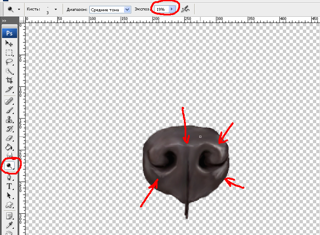Screen dimensions: 320x235
Task: Open the exposure slider arrow
Action: [171, 9]
